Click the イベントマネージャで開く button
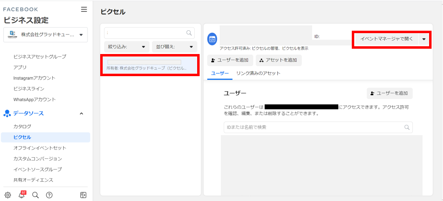This screenshot has height=201, width=443. pos(386,39)
